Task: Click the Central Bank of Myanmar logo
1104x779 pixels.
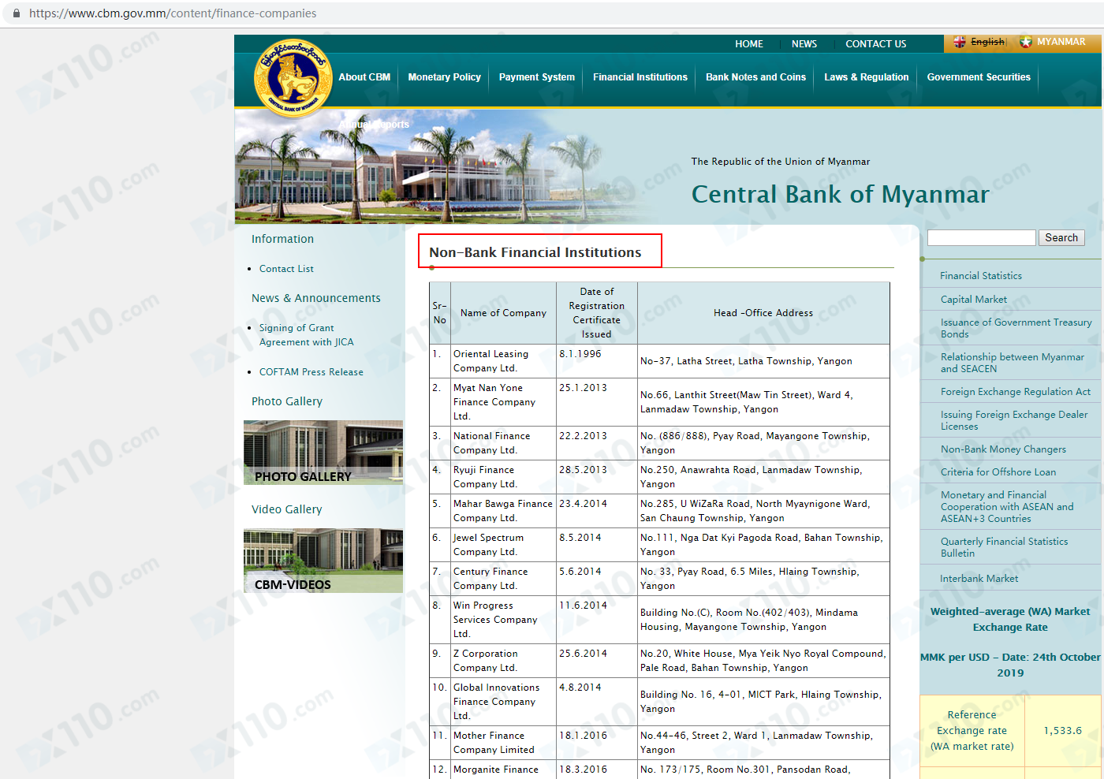Action: coord(293,78)
